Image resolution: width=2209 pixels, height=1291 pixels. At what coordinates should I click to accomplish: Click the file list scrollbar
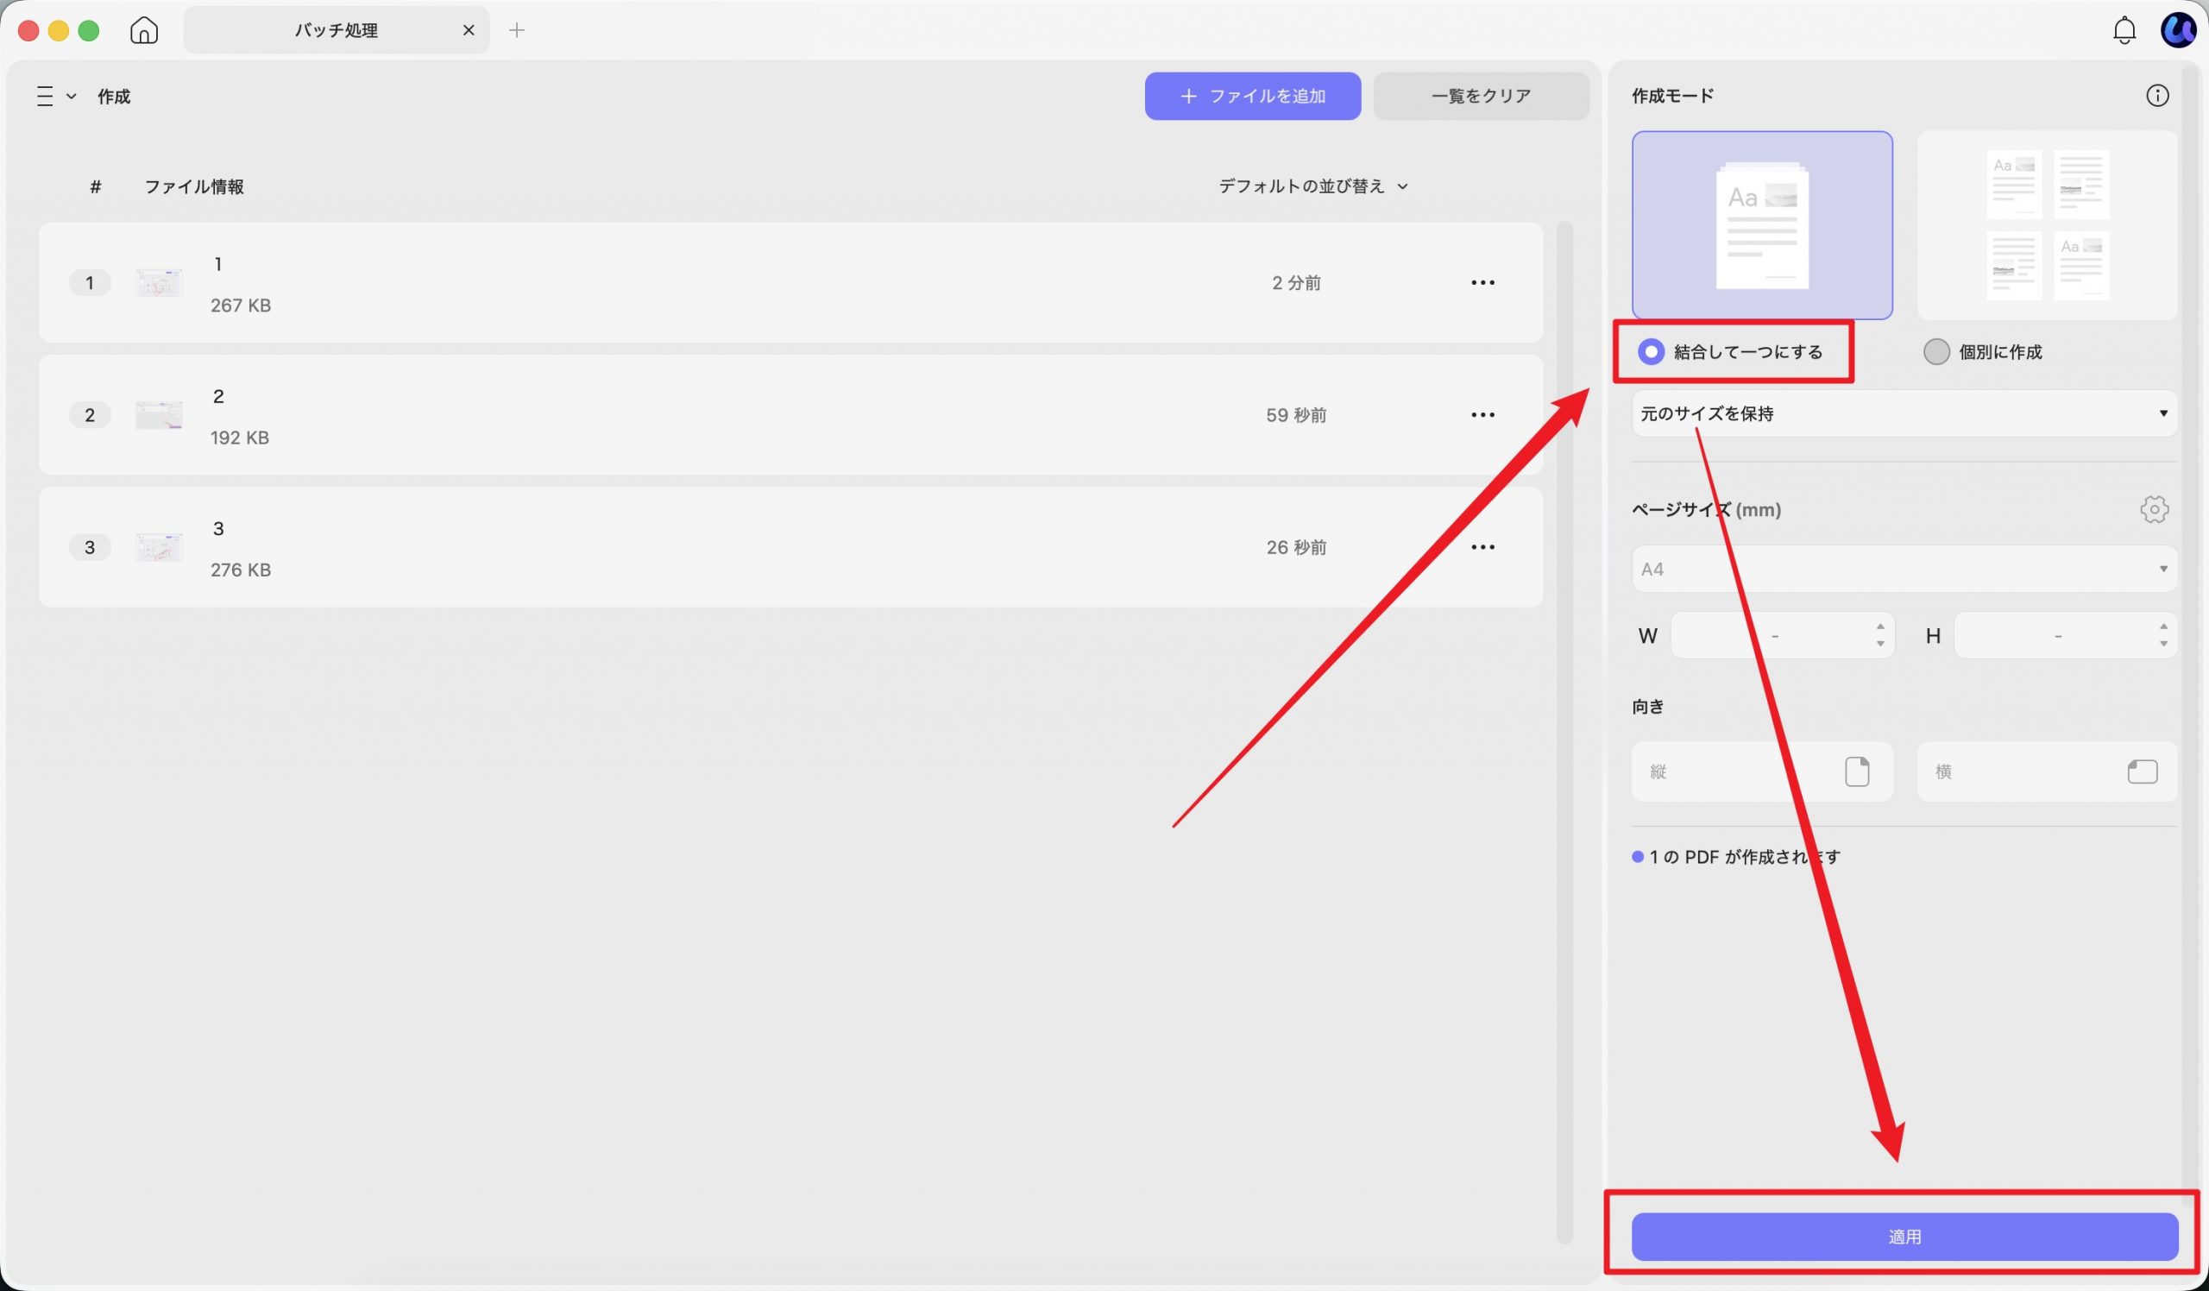tap(1564, 732)
